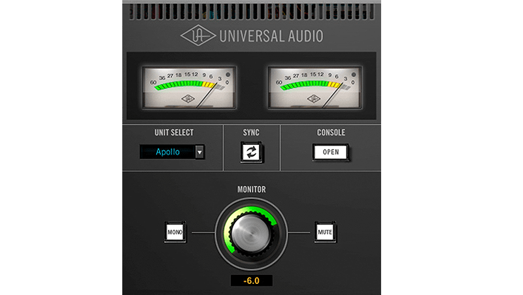Screen dimensions: 523x295
Task: Click the Universal Audio diamond logo
Action: click(x=198, y=35)
